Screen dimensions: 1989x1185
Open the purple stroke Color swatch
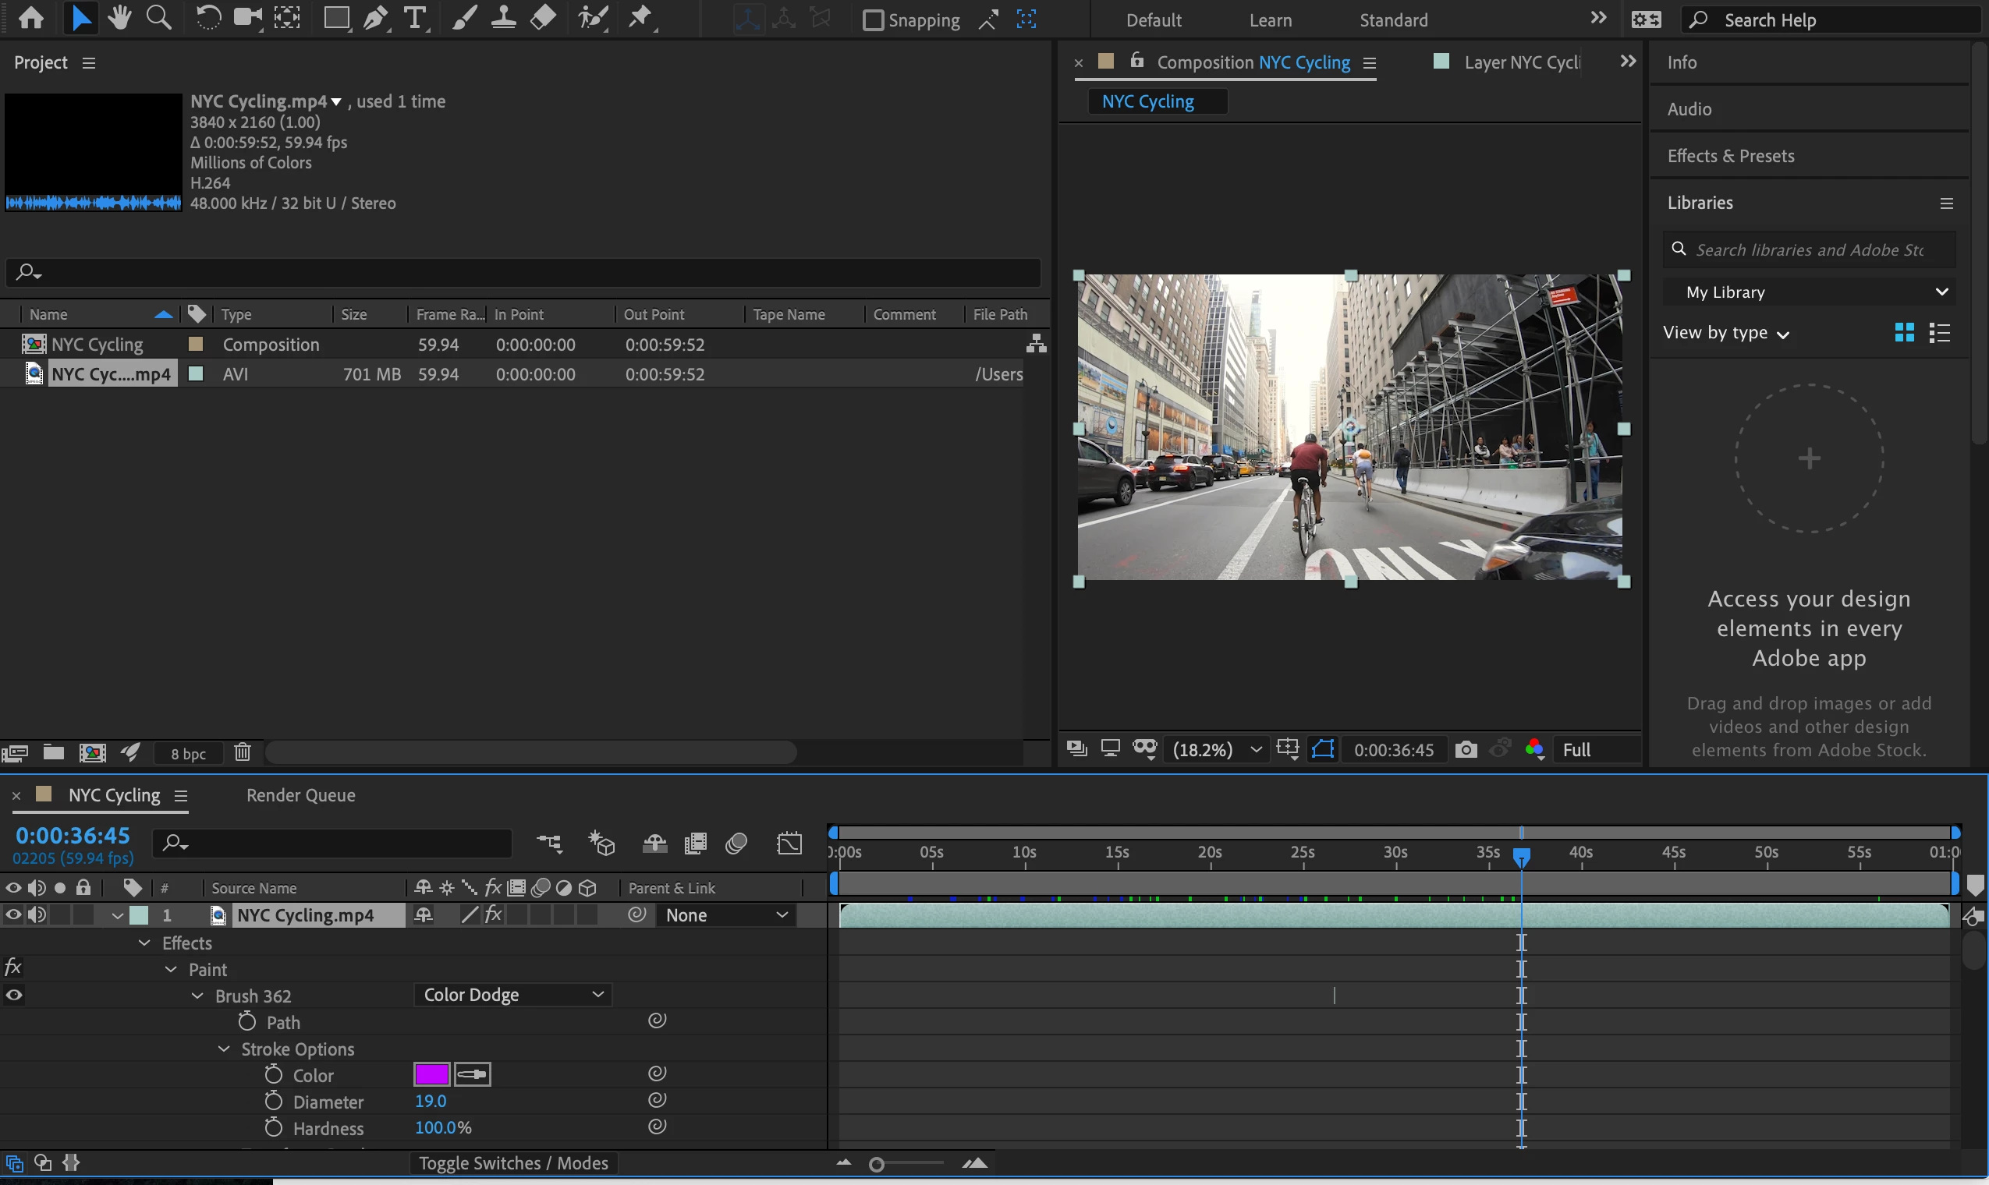431,1075
